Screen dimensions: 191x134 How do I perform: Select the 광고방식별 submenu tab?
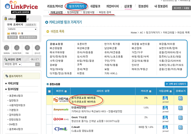89,12
